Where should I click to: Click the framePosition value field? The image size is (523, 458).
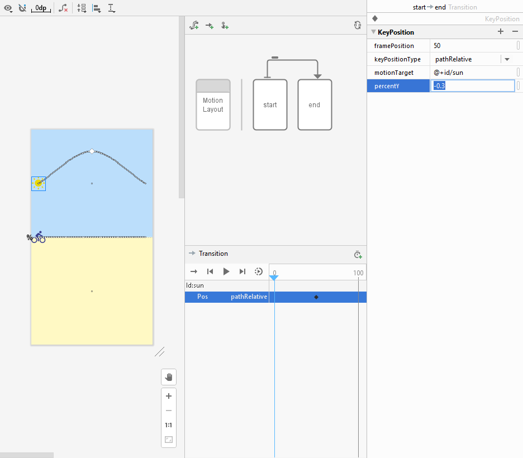[x=472, y=46]
